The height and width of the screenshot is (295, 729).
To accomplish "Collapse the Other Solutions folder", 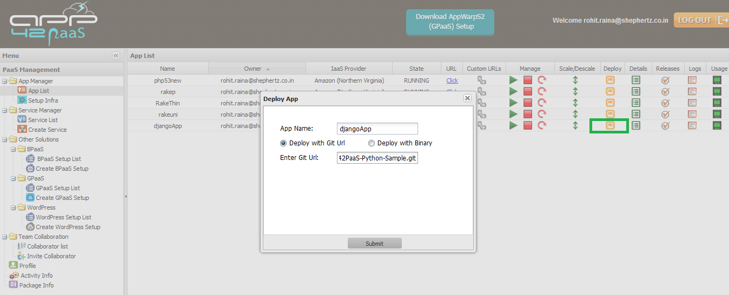I will tap(5, 140).
